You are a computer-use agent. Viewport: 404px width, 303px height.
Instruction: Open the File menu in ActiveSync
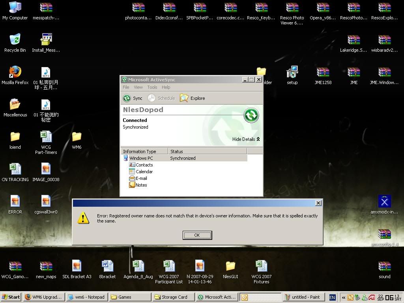[x=126, y=87]
